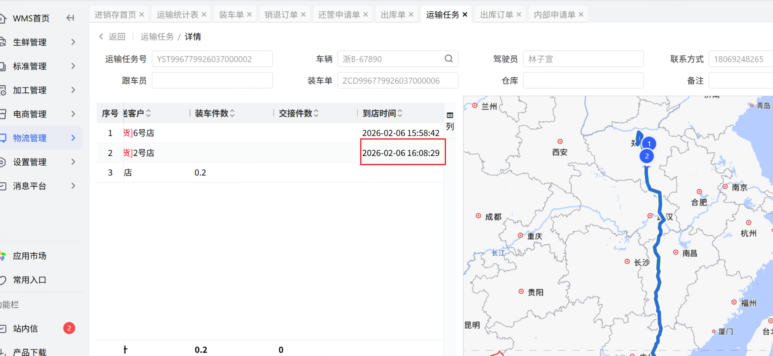
Task: Close the 出库单 tab
Action: pos(411,14)
